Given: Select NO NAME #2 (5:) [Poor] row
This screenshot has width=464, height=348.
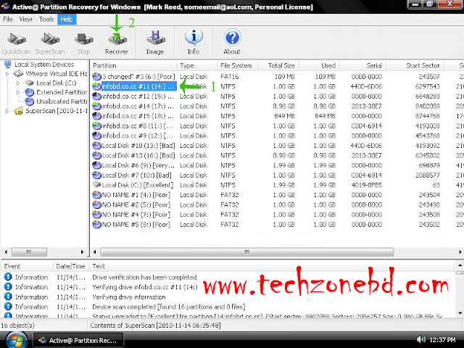Looking at the screenshot, I should [x=277, y=204].
